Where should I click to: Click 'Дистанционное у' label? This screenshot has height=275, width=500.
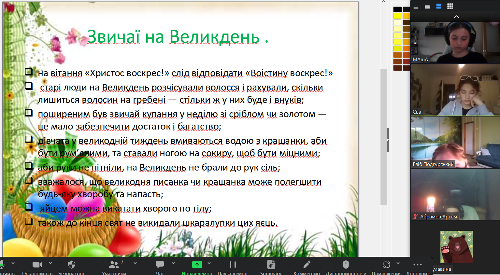[346, 273]
